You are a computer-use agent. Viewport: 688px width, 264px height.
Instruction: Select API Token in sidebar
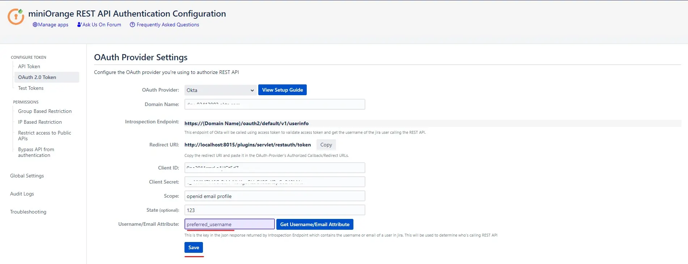[x=29, y=66]
